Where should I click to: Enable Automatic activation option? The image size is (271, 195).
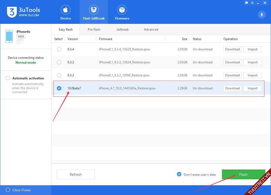[8, 78]
